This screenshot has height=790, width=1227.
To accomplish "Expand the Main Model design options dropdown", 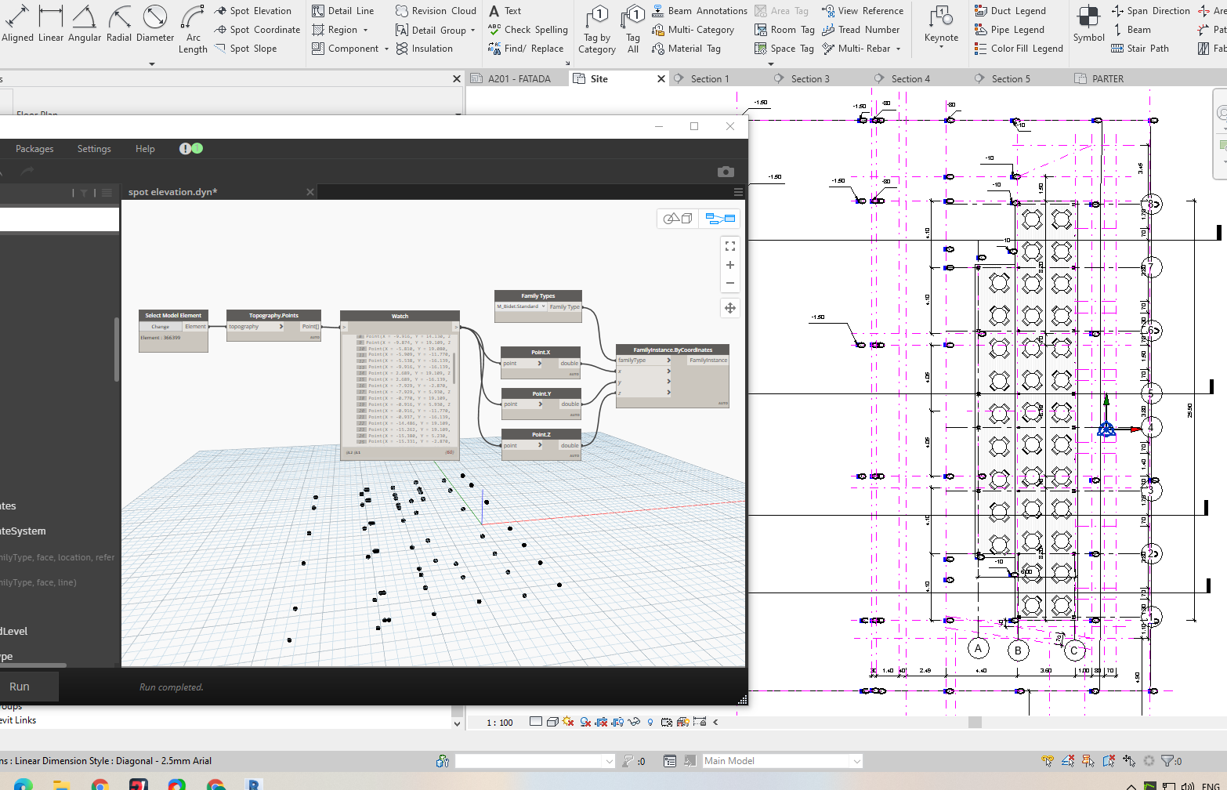I will [856, 761].
